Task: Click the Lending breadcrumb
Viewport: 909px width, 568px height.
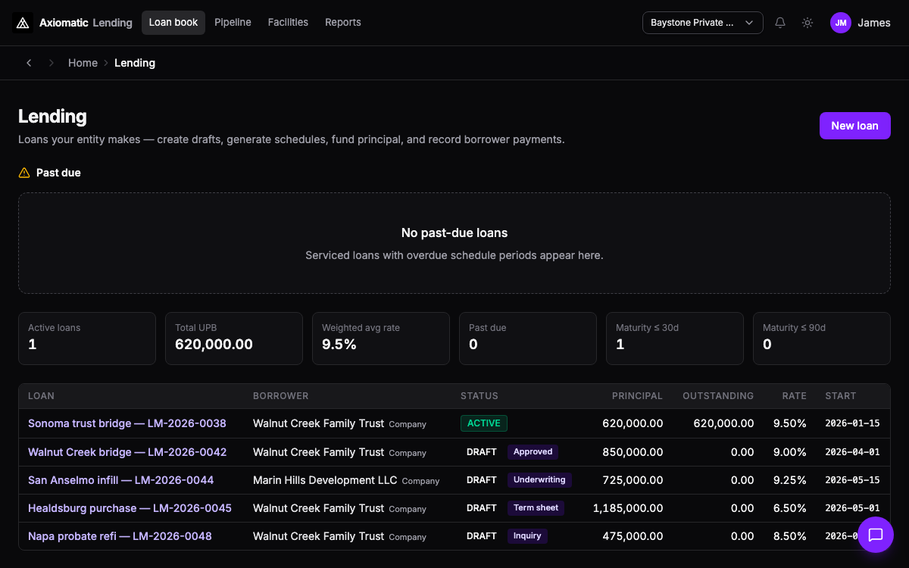Action: [x=135, y=63]
